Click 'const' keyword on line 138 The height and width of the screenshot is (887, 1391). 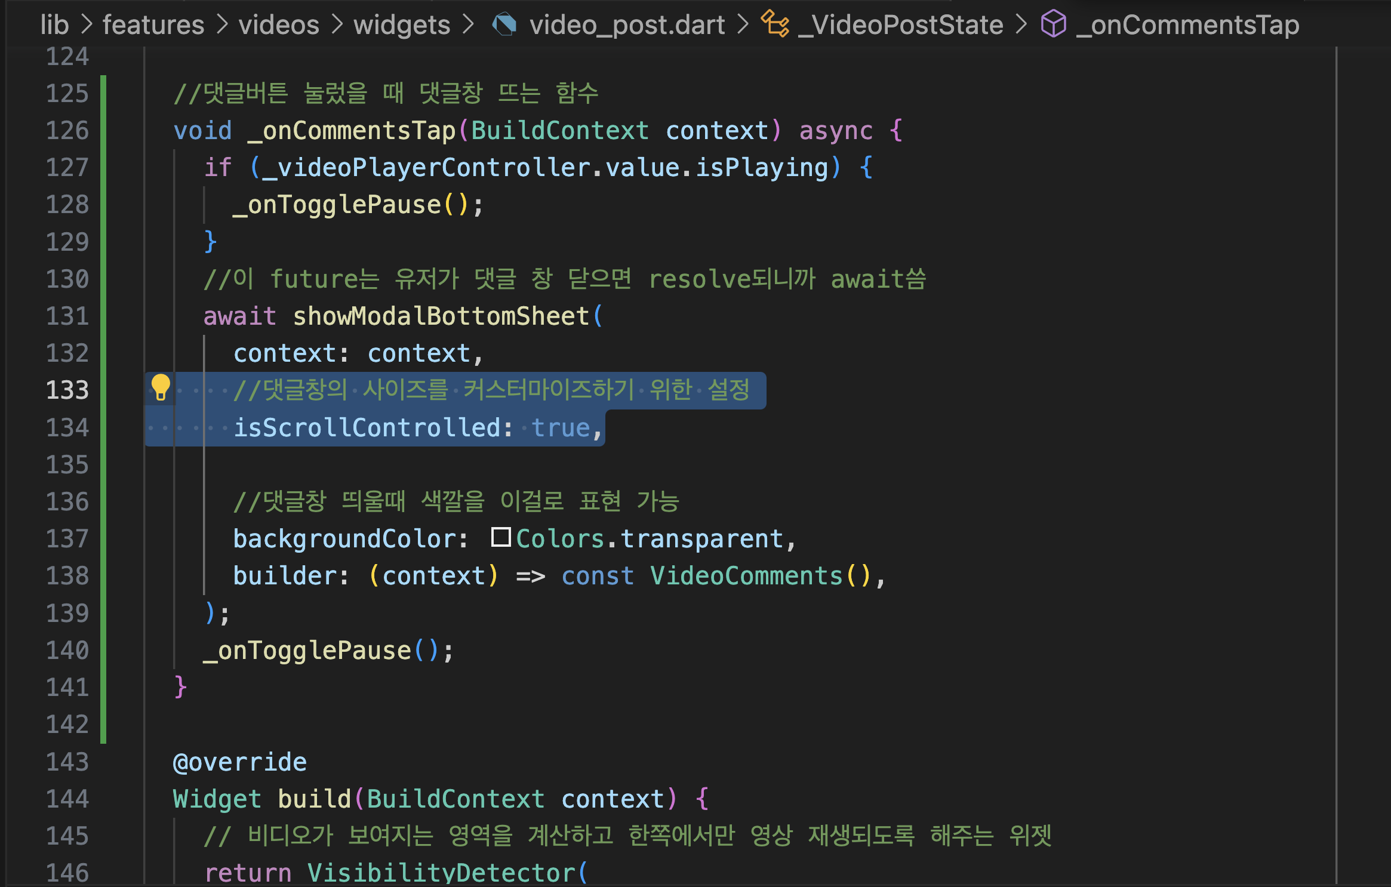point(598,575)
